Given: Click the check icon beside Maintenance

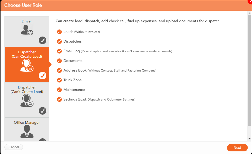Looking at the screenshot, I should tap(59, 90).
